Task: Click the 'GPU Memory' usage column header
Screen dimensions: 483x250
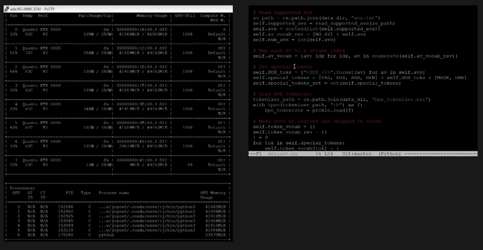Action: pyautogui.click(x=213, y=193)
